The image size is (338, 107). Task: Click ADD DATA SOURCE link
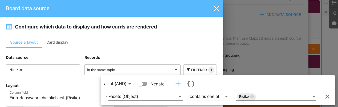(x=280, y=15)
